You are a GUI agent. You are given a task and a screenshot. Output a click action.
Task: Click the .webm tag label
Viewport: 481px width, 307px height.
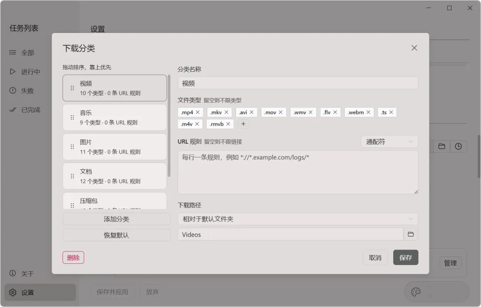click(x=355, y=112)
